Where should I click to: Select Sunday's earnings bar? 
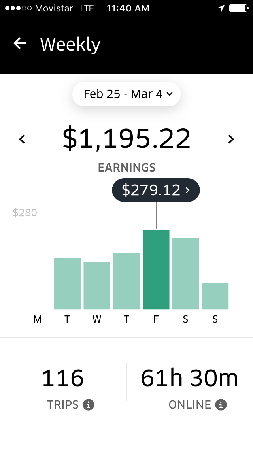click(x=215, y=296)
